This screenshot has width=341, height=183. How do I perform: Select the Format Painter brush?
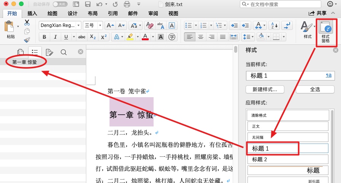pos(27,40)
